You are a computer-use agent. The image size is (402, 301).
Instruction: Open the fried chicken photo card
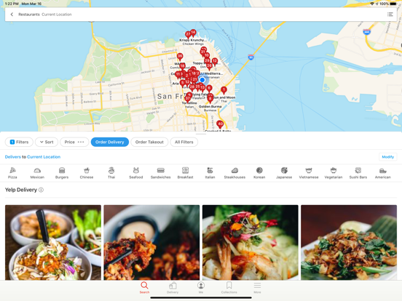click(x=151, y=242)
